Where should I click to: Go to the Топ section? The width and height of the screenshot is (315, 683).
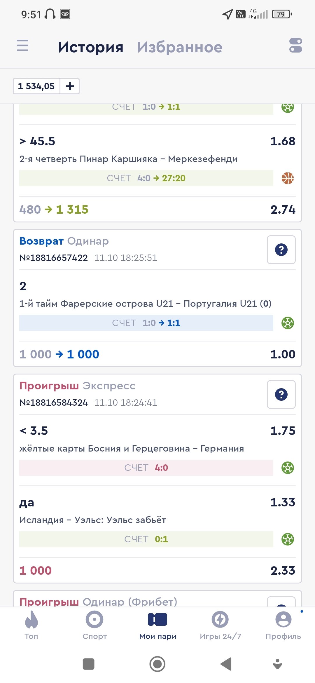pos(32,625)
